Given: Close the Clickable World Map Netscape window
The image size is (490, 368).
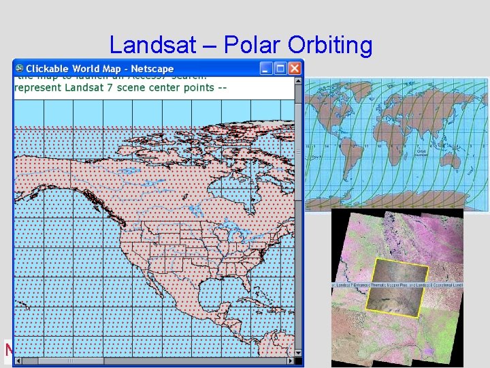Looking at the screenshot, I should 295,68.
